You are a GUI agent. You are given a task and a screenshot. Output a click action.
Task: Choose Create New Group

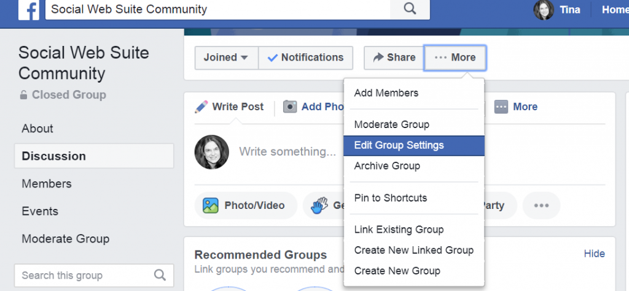414,271
